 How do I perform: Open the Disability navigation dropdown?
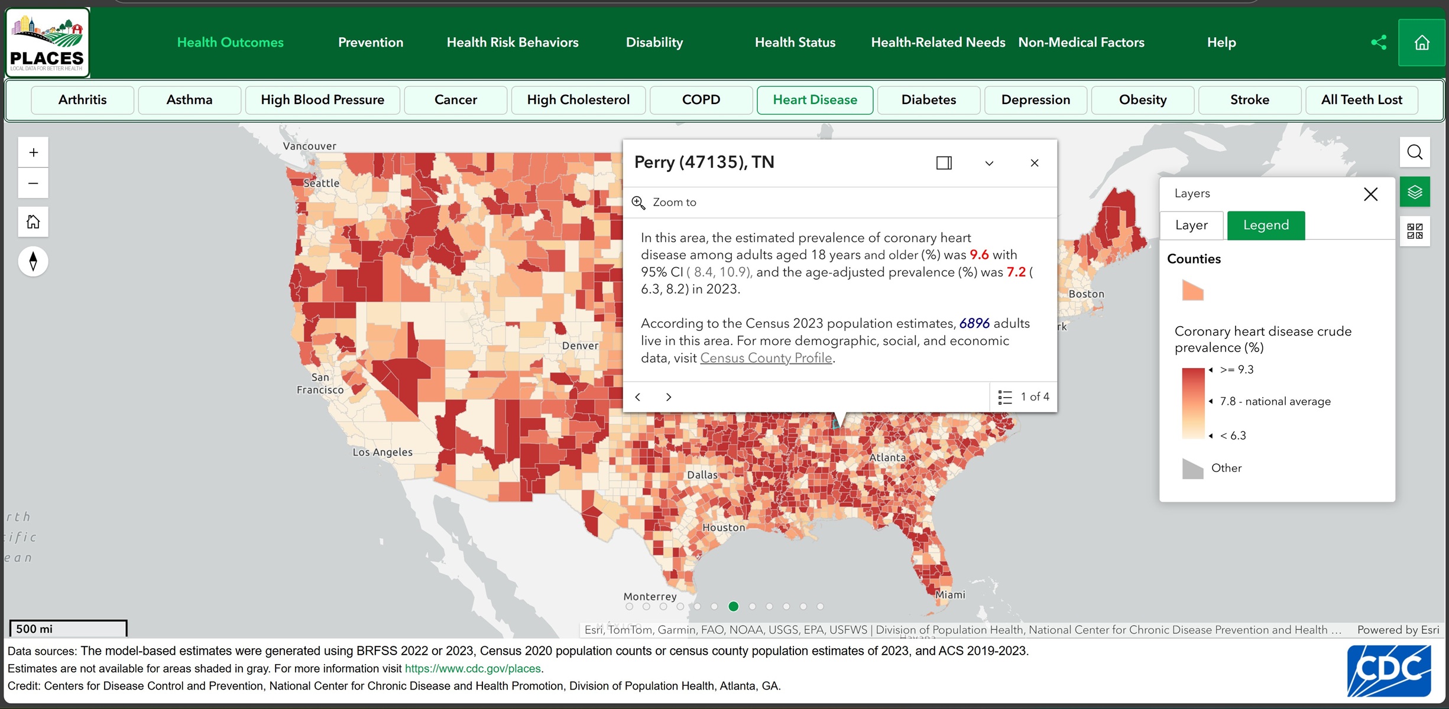pos(654,42)
